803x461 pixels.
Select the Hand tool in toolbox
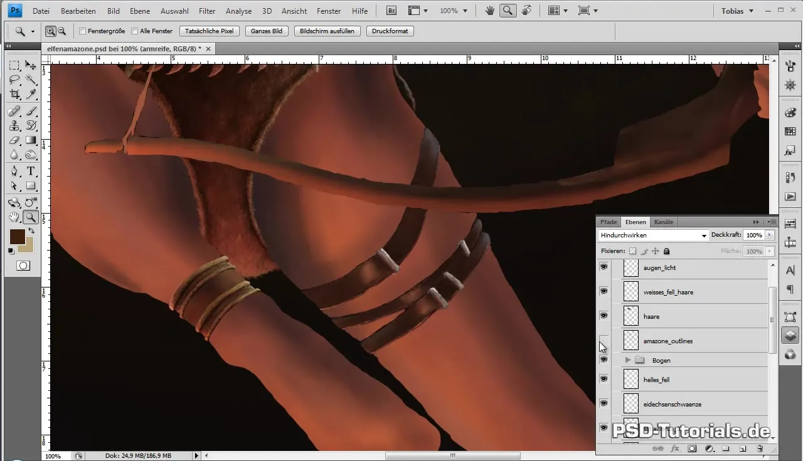click(x=14, y=217)
